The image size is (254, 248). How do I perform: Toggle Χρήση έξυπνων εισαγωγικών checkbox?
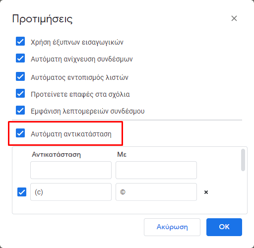coord(20,41)
